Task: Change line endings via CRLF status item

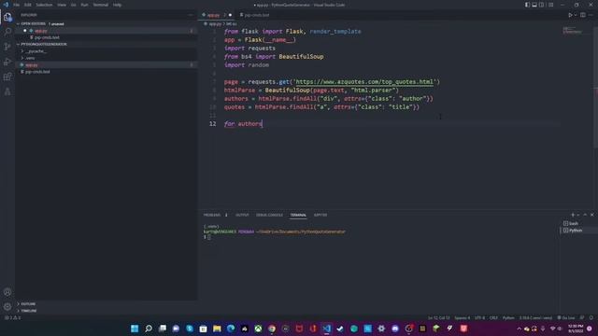Action: [x=493, y=317]
